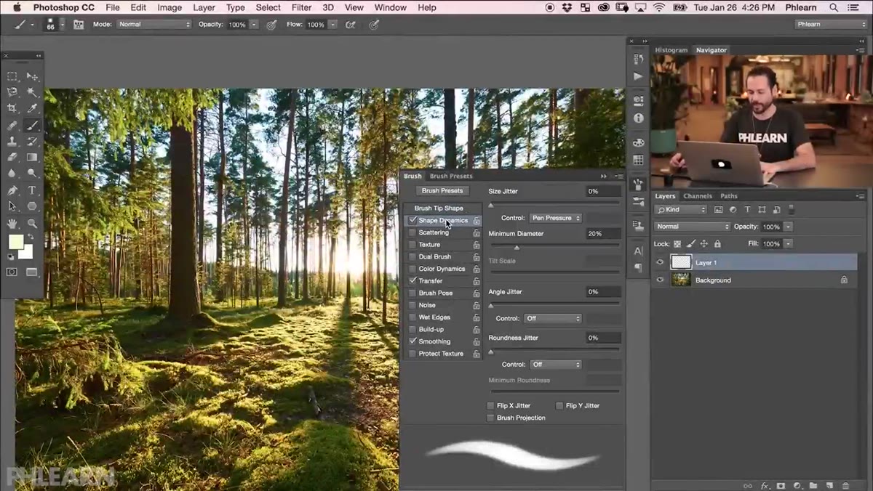Uncheck Shape Dynamics checkbox
This screenshot has height=491, width=873.
pyautogui.click(x=412, y=220)
